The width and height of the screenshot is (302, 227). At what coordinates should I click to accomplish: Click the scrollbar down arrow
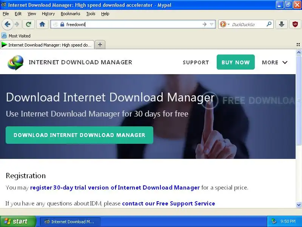tap(299, 205)
